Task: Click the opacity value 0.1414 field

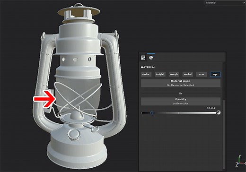Action: tap(211, 108)
